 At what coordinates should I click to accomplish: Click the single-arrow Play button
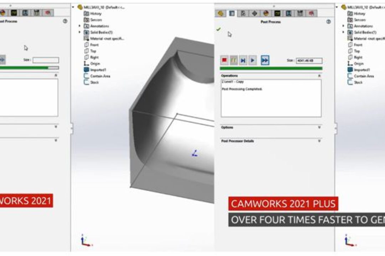(x=252, y=60)
